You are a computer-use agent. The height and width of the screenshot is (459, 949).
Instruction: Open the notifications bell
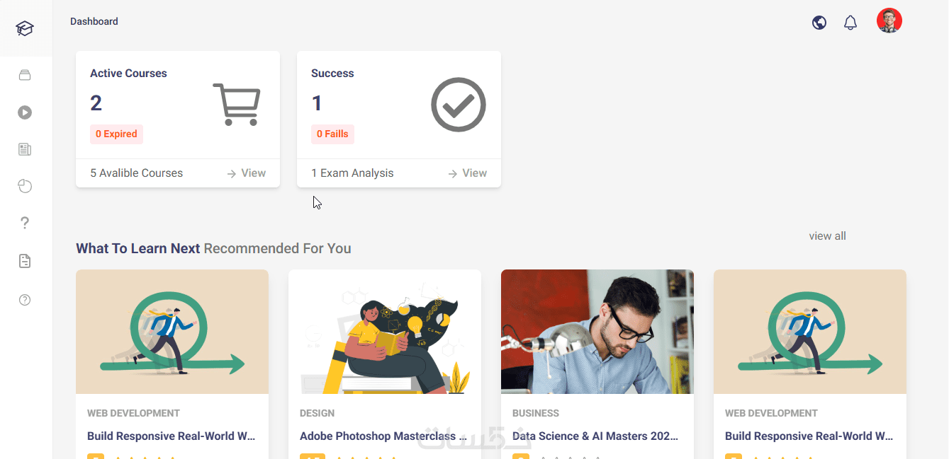850,23
